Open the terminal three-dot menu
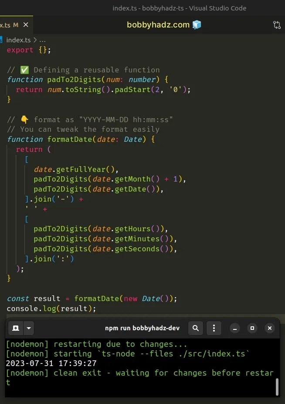The height and width of the screenshot is (404, 285). (x=214, y=328)
